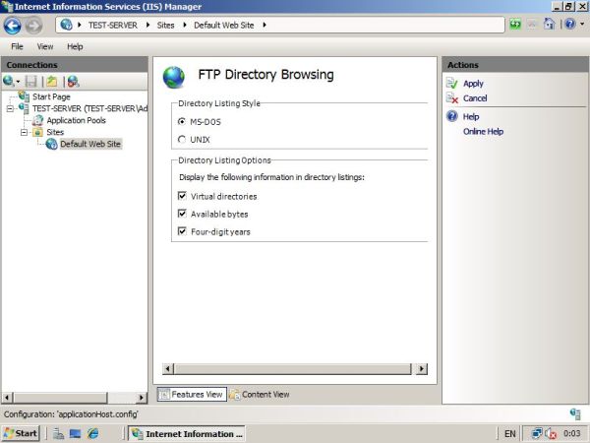The height and width of the screenshot is (443, 590).
Task: Collapse the TEST-SERVER tree node
Action: (10, 109)
